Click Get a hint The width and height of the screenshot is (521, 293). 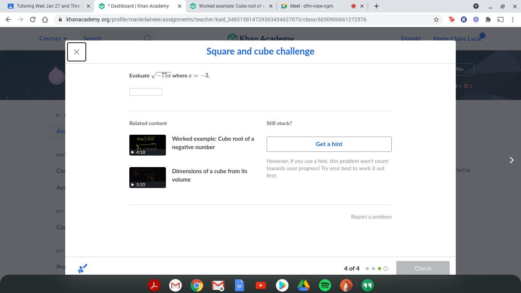click(329, 144)
